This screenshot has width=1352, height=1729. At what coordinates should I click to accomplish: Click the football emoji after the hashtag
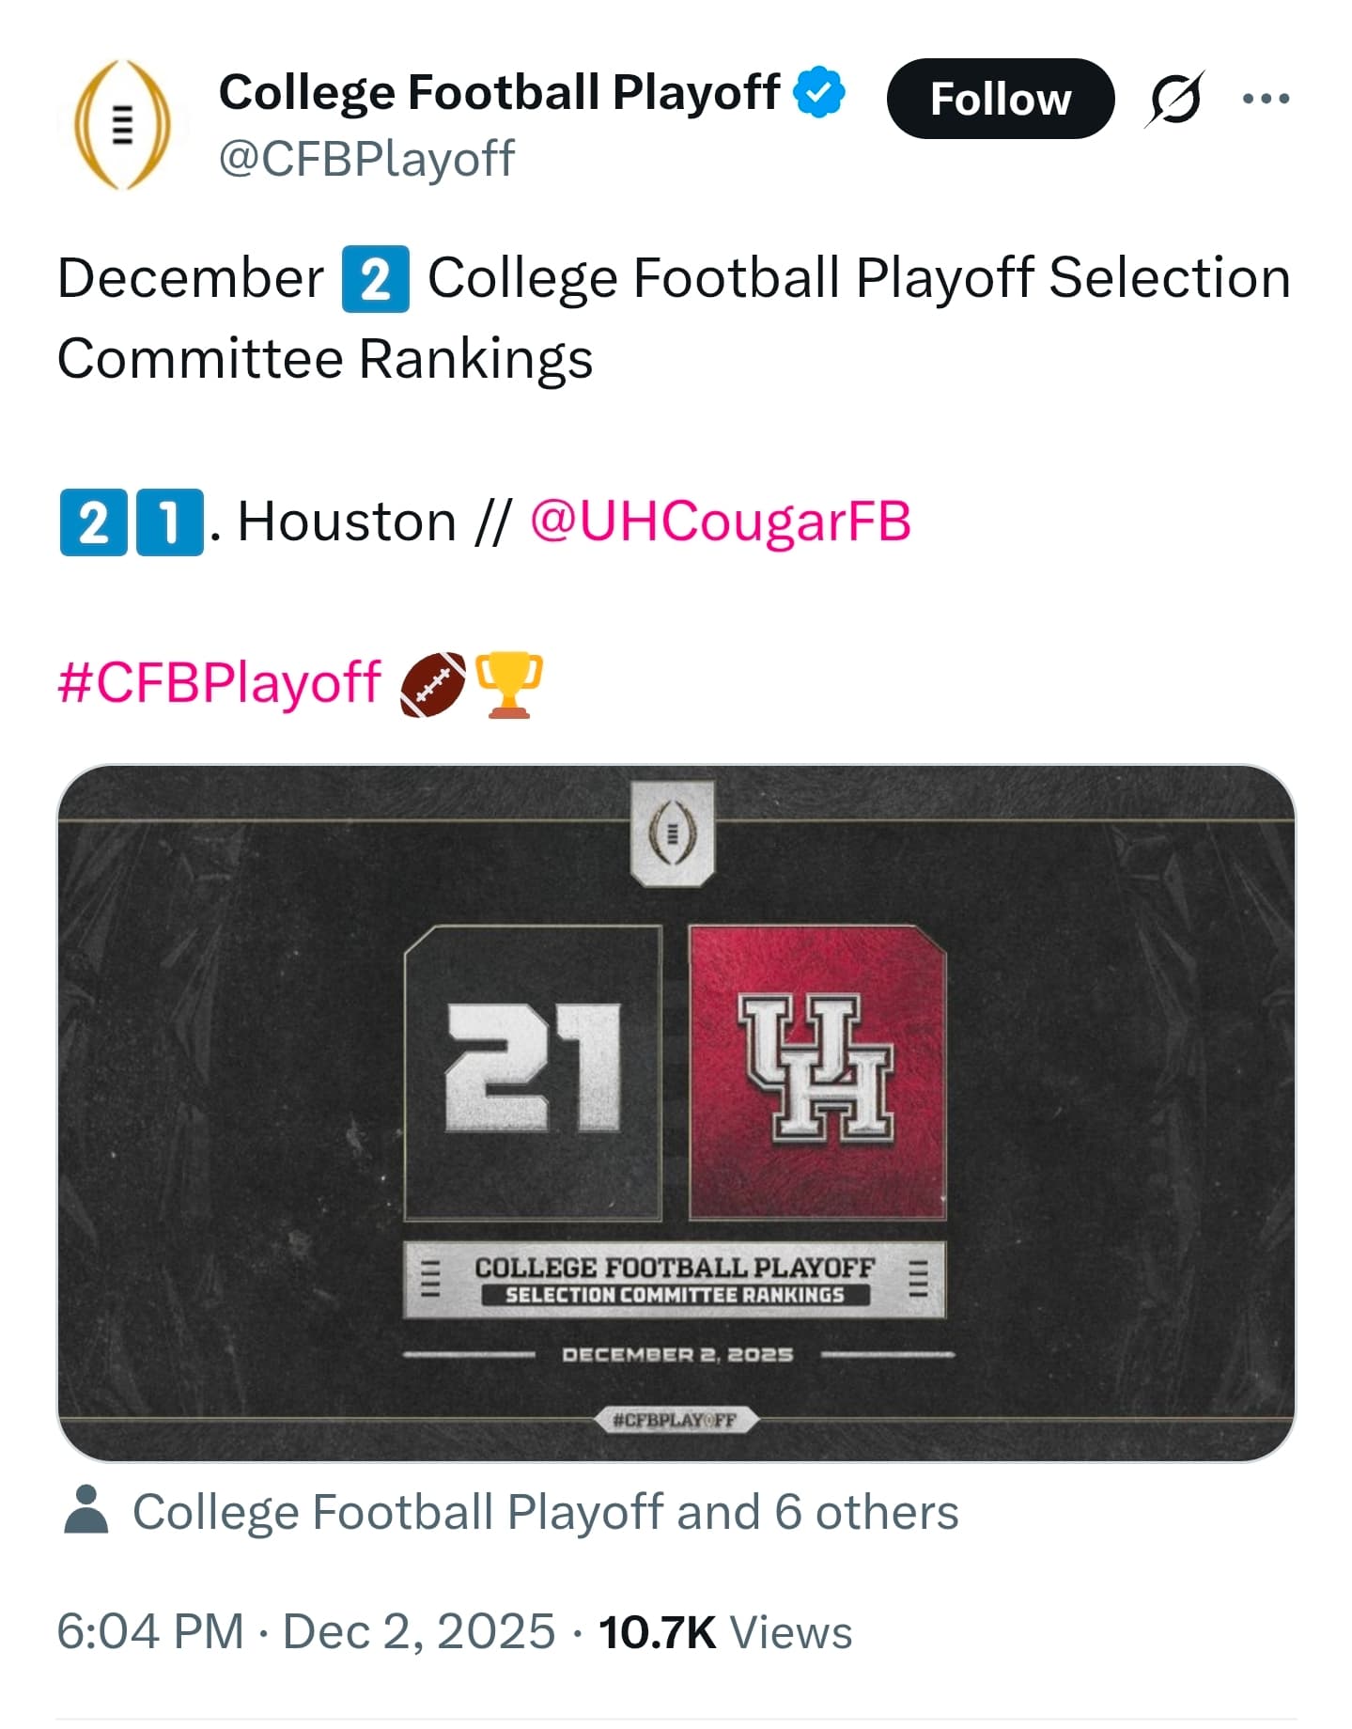433,684
